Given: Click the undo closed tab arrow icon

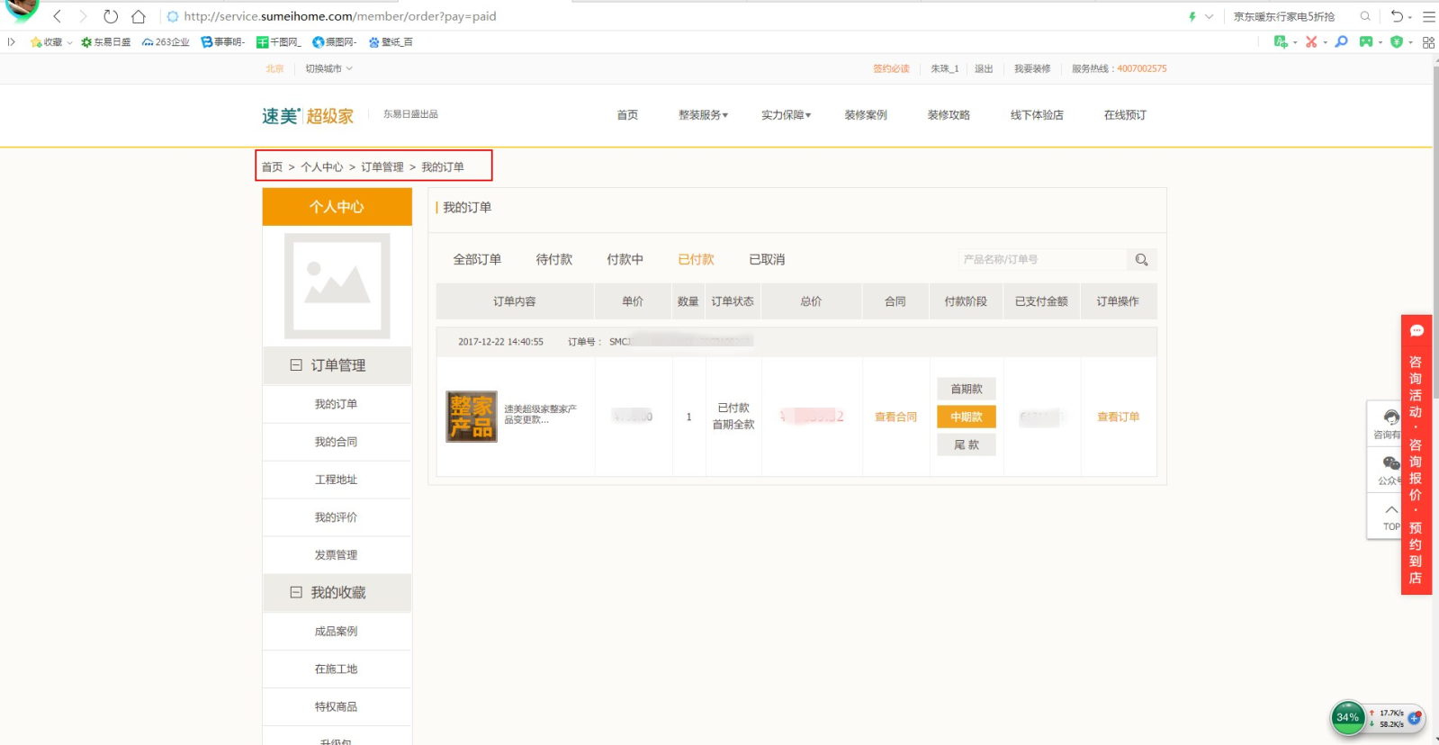Looking at the screenshot, I should tap(1396, 16).
